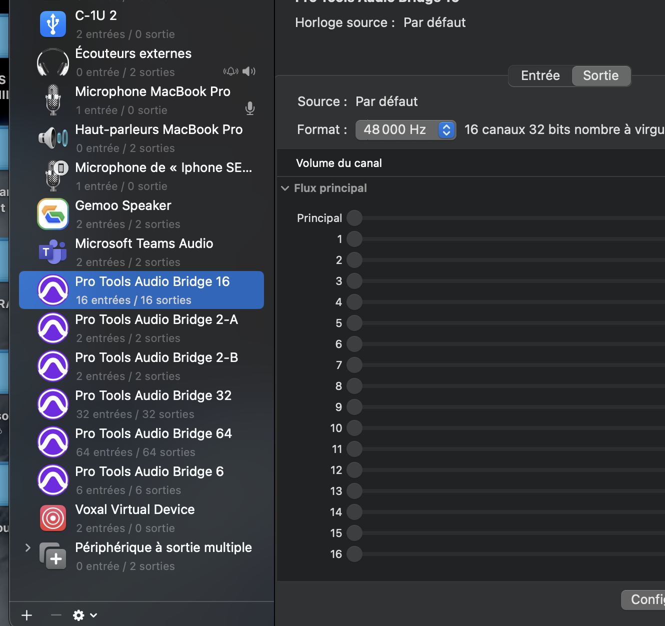Click the Principal volume slider knob
Viewport: 665px width, 626px height.
point(354,218)
